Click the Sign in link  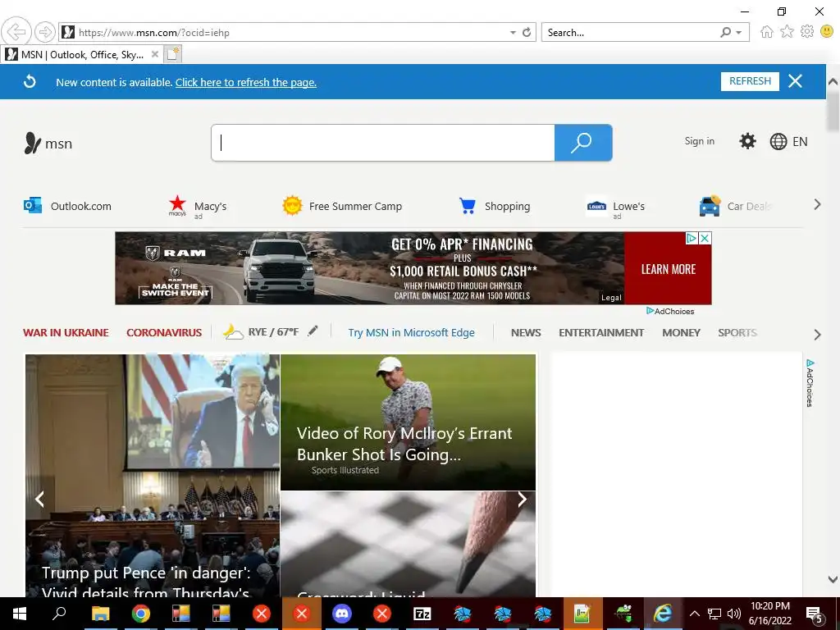click(699, 141)
